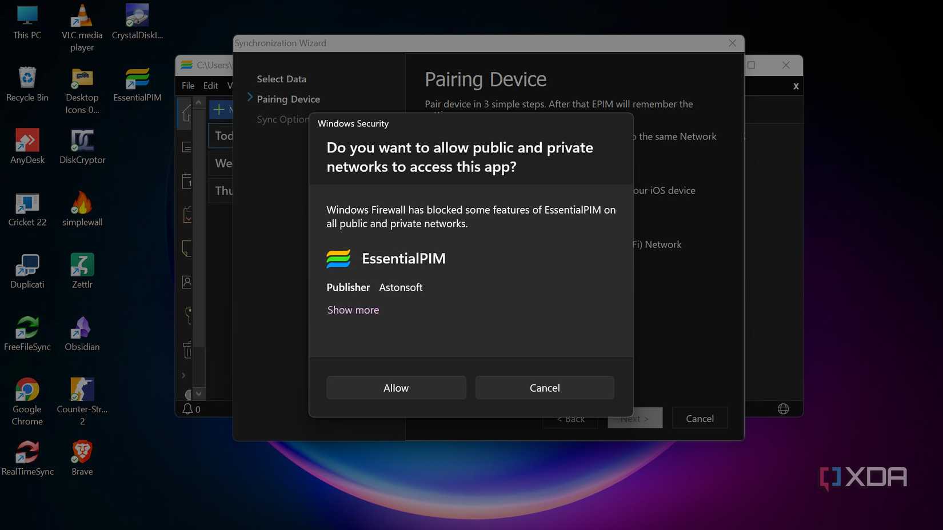Select the Pairing Device wizard step
Viewport: 943px width, 530px height.
point(288,99)
